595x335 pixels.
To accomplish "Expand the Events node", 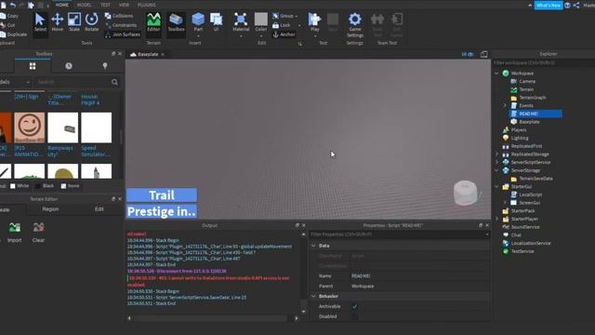I will point(505,105).
